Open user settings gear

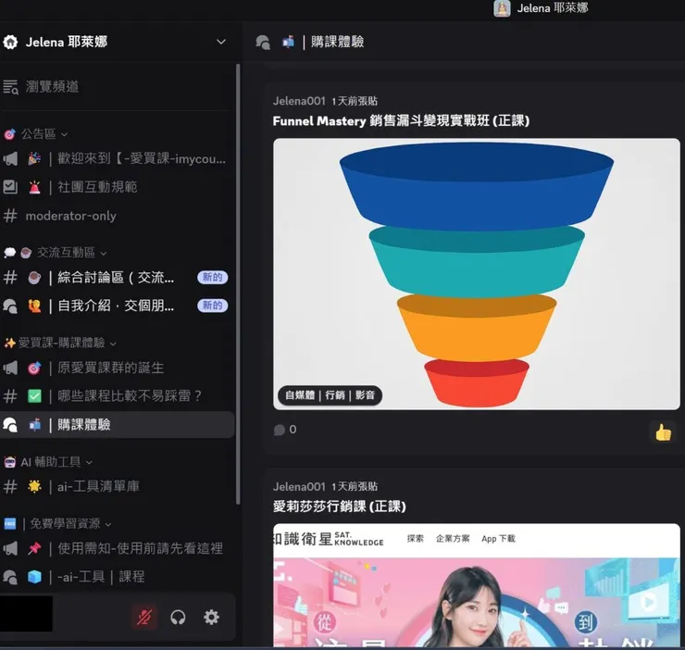(x=211, y=618)
